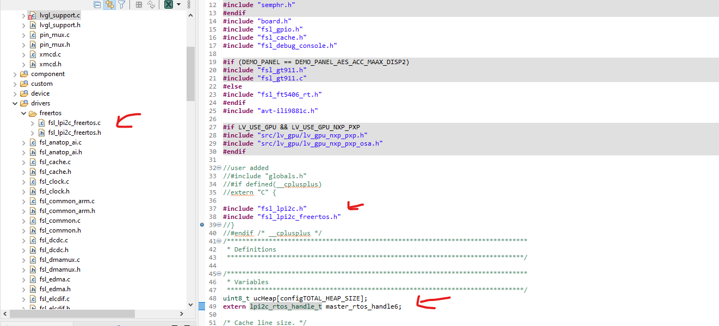The image size is (719, 326).
Task: Click the green X Excel icon
Action: [x=169, y=5]
